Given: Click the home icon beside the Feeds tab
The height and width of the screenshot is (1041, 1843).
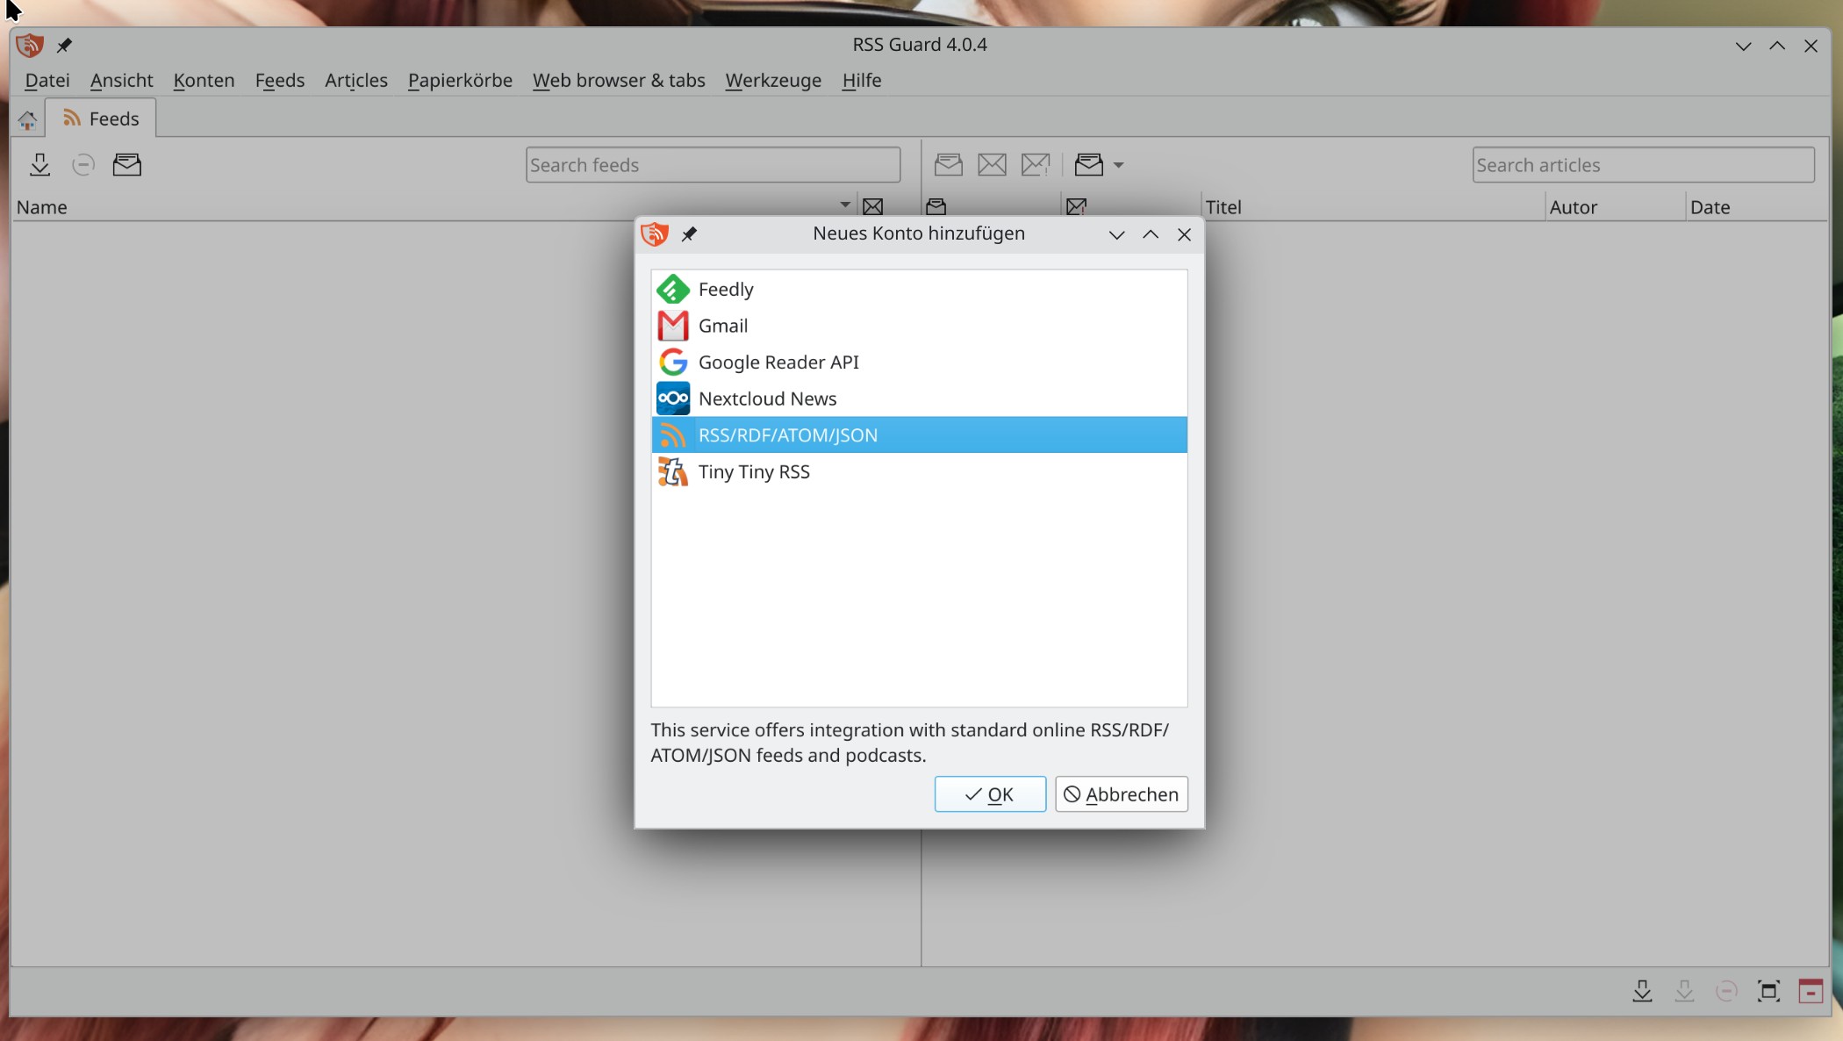Looking at the screenshot, I should [27, 119].
